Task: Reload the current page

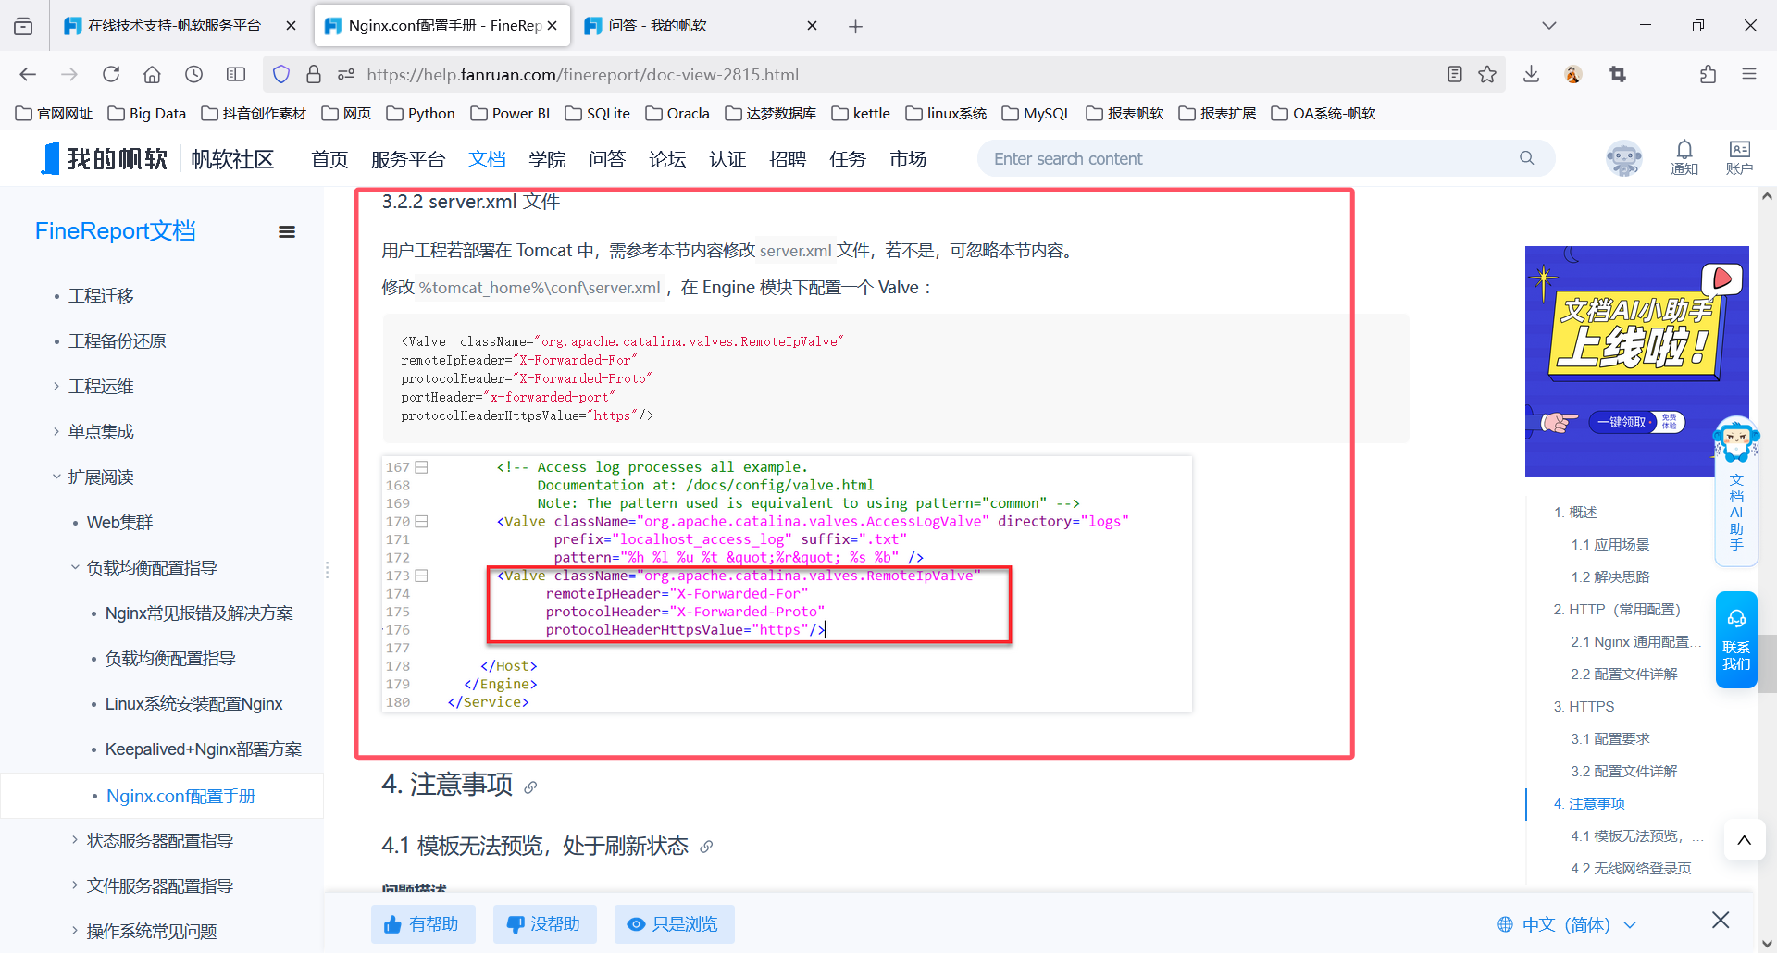Action: click(111, 74)
